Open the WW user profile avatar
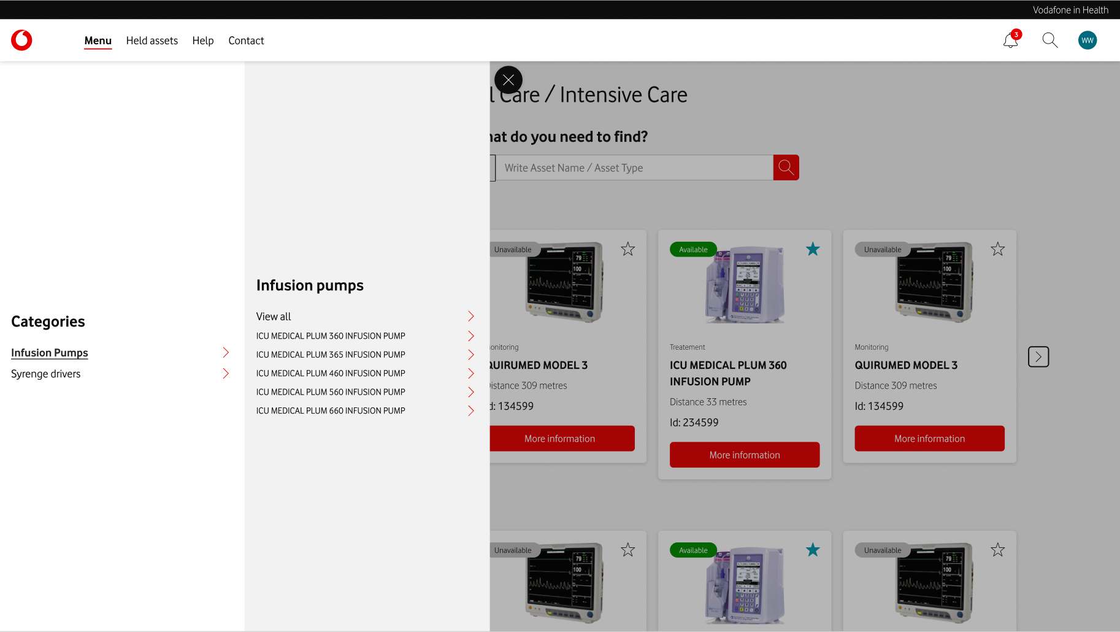 tap(1087, 40)
